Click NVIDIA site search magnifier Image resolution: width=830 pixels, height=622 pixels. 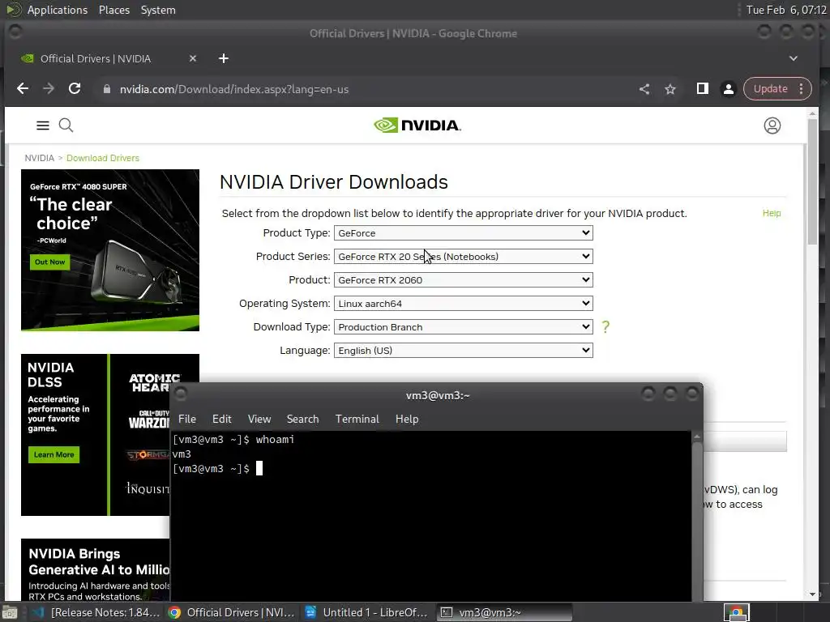tap(66, 126)
